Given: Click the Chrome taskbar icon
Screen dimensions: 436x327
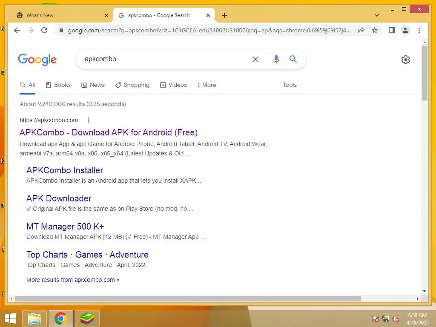Looking at the screenshot, I should click(x=60, y=318).
